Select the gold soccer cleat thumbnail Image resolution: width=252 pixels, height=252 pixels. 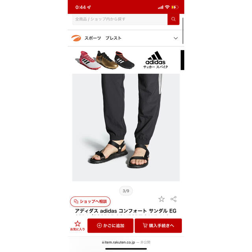(x=107, y=60)
